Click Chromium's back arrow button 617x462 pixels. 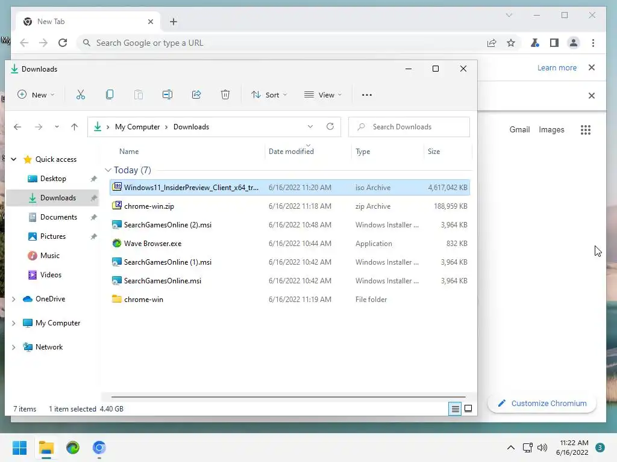click(x=24, y=43)
